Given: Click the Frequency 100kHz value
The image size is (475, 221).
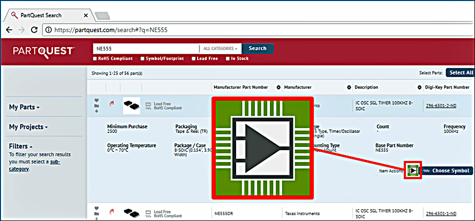Looking at the screenshot, I should [x=451, y=131].
